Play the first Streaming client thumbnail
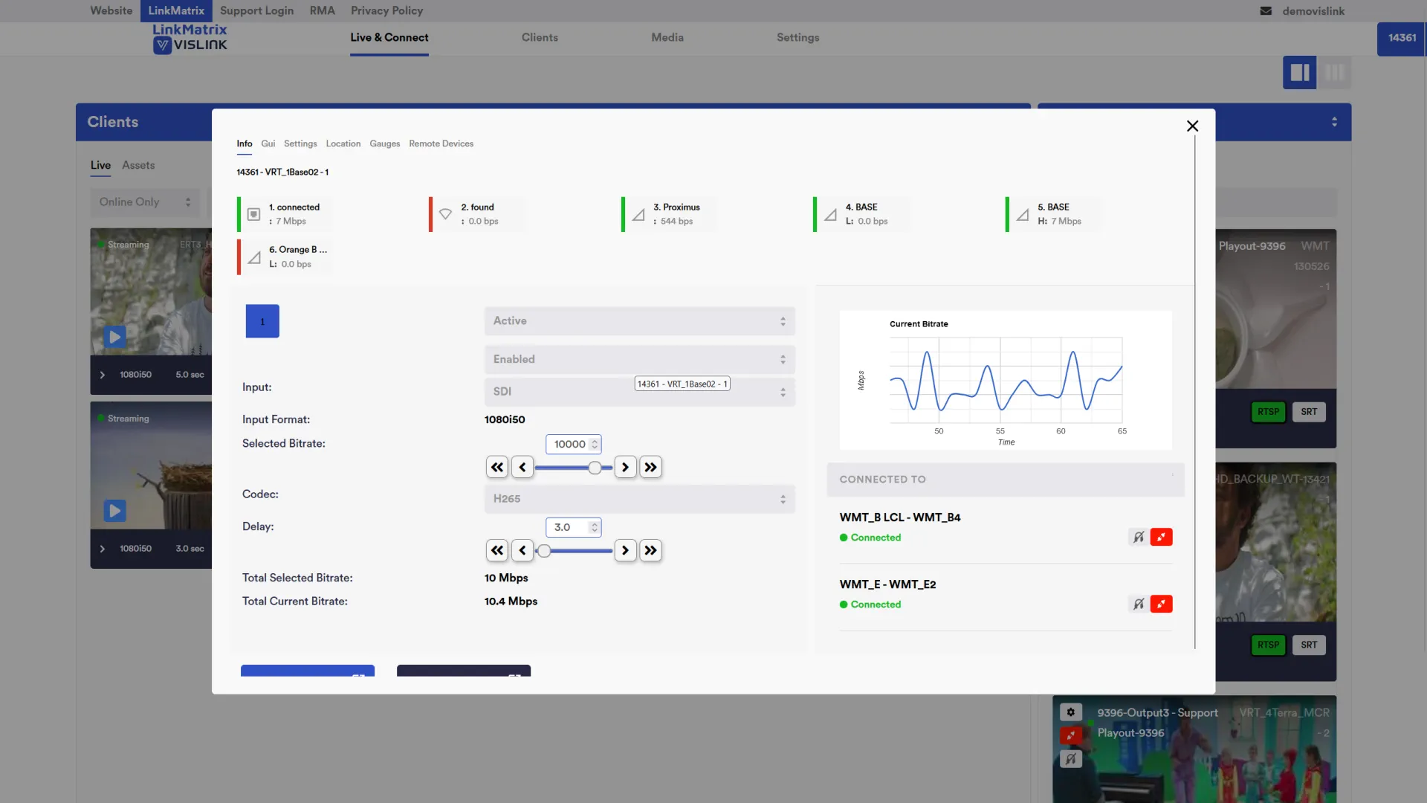1427x803 pixels. 114,337
